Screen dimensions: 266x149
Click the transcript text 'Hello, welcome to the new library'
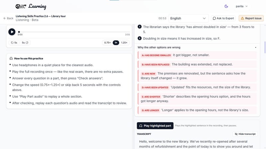point(164,142)
